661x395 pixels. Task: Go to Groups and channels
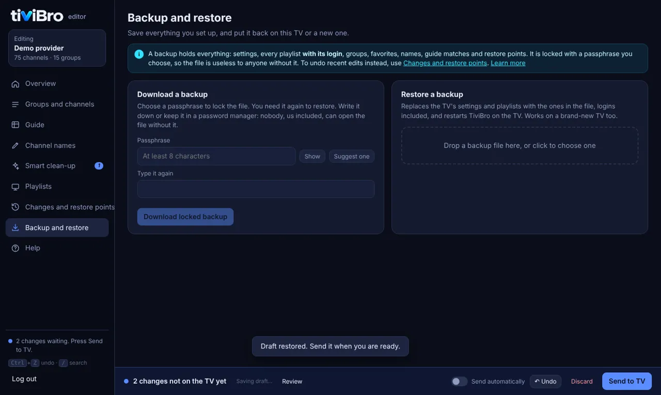pyautogui.click(x=57, y=104)
